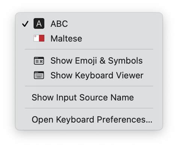This screenshot has width=178, height=148.
Task: Launch the emoji character picker entry
Action: pyautogui.click(x=89, y=61)
